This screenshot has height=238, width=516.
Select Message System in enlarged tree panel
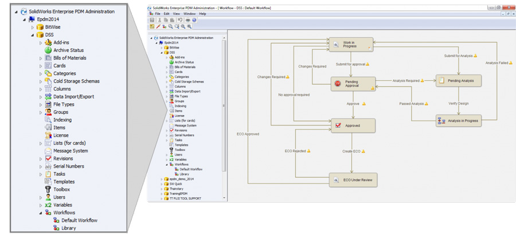coord(71,151)
